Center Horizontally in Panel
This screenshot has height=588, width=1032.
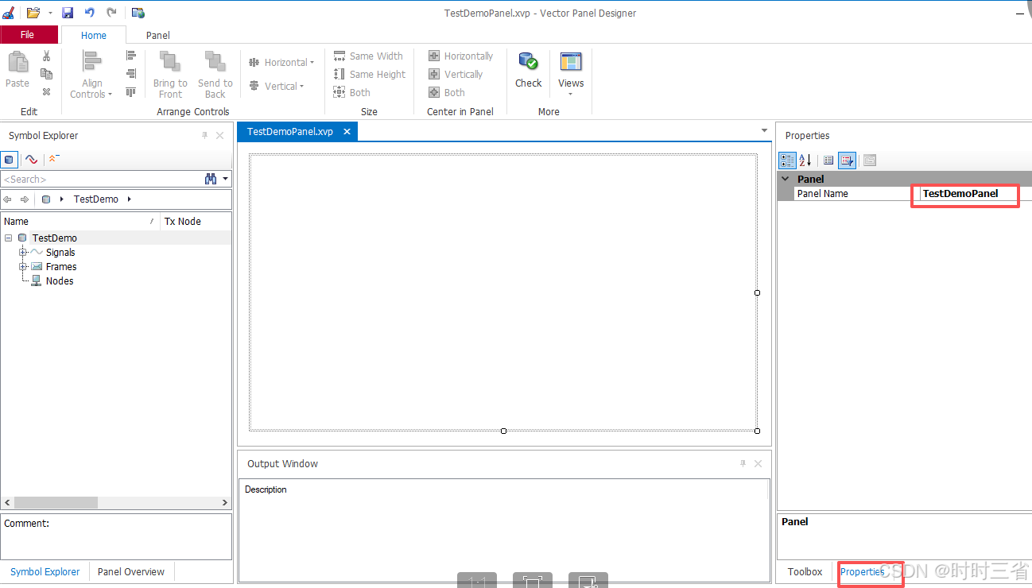click(x=461, y=56)
